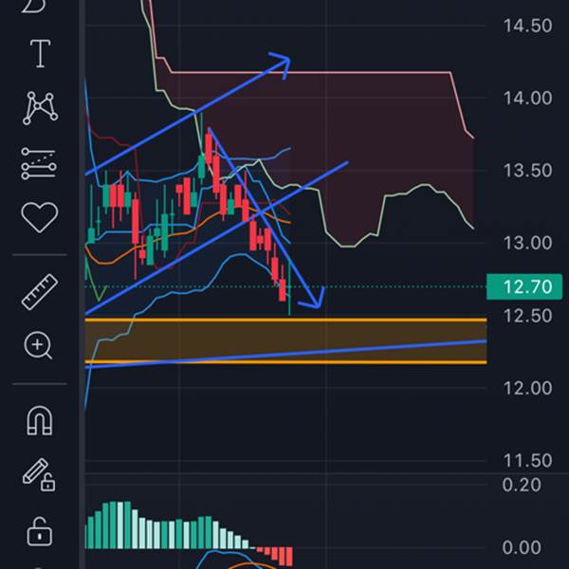
Task: Open the prediction and measurement tools
Action: (x=39, y=163)
